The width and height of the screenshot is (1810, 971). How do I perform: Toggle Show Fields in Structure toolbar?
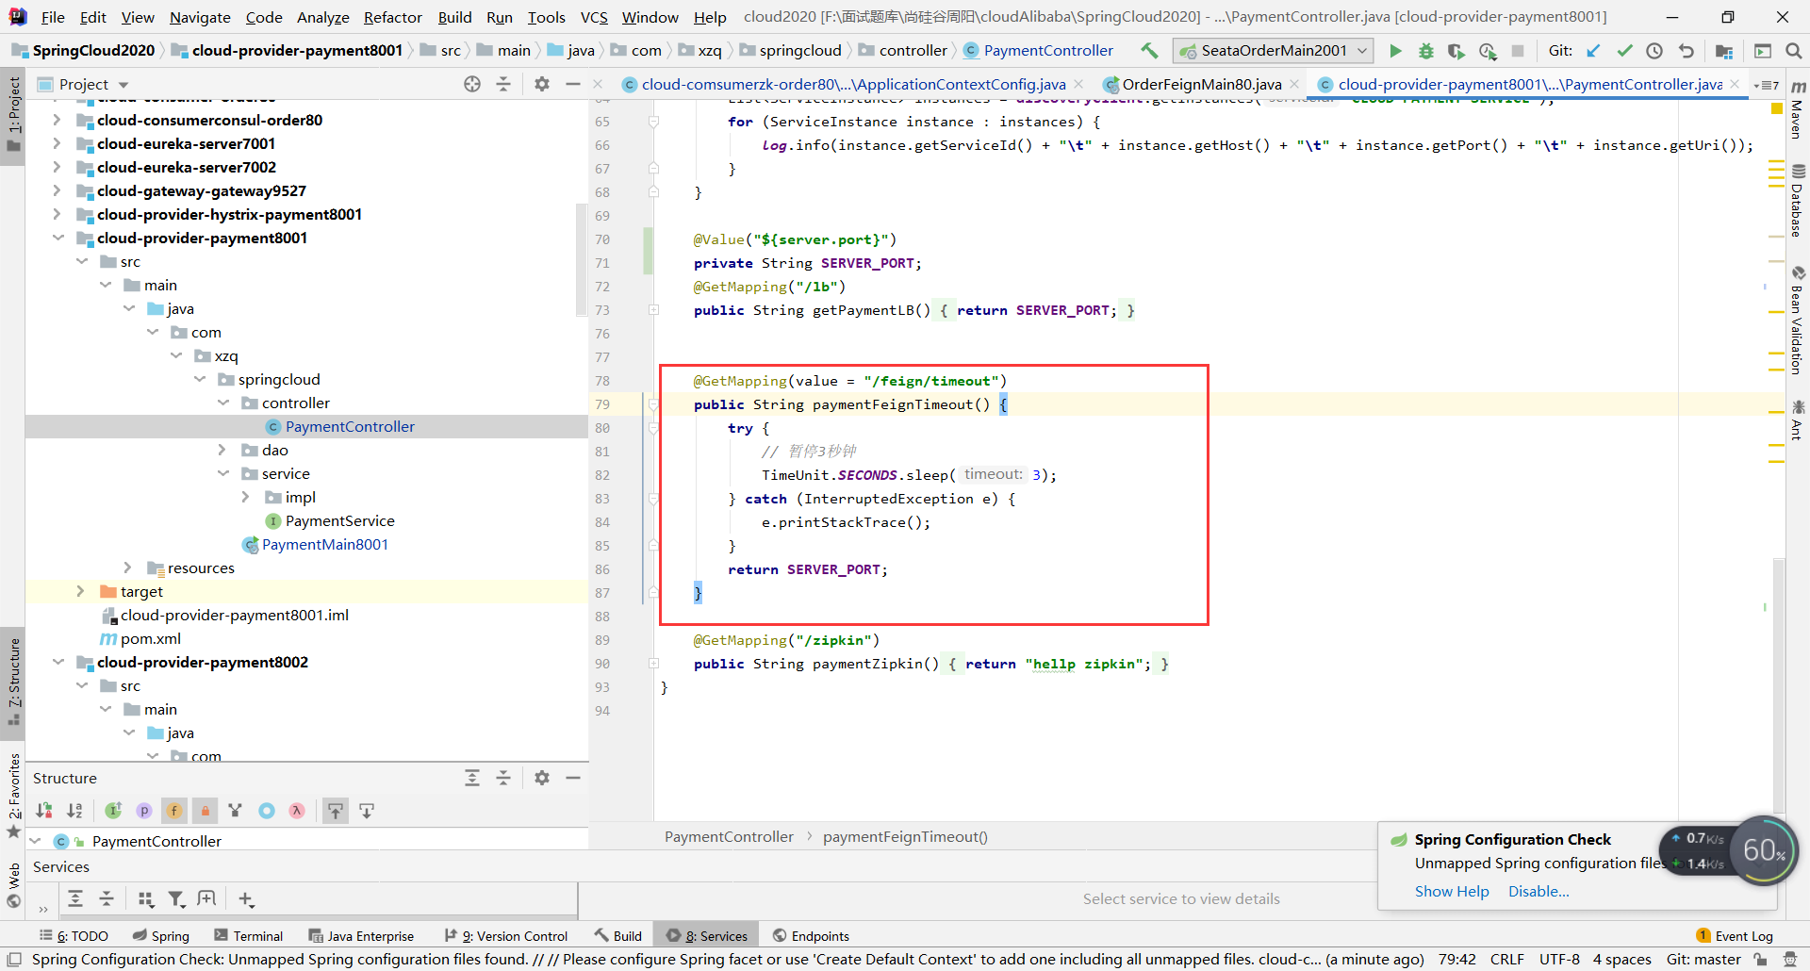tap(174, 811)
